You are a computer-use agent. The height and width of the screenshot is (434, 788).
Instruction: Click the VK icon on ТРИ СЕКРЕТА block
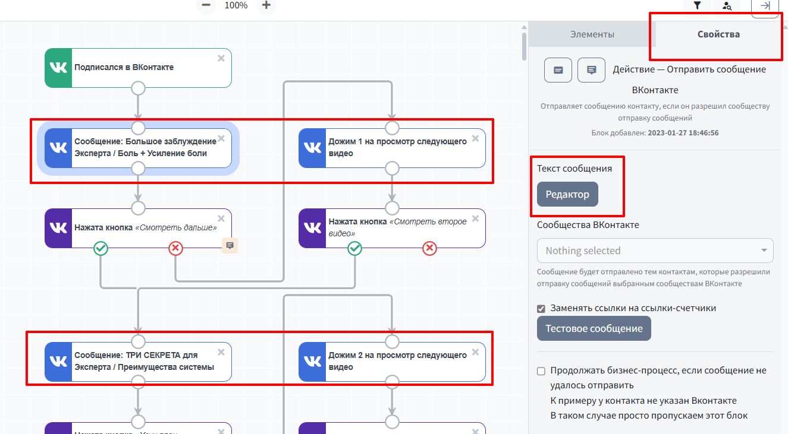[58, 362]
